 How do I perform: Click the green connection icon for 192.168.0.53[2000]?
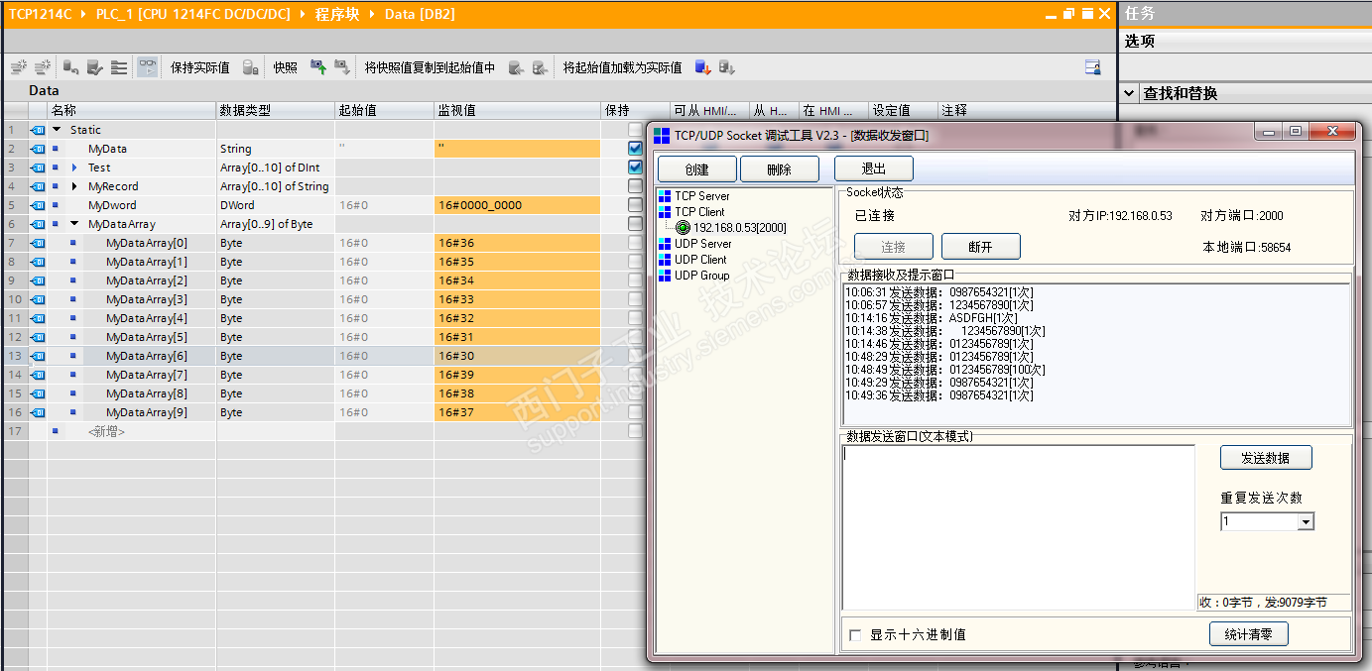(684, 228)
